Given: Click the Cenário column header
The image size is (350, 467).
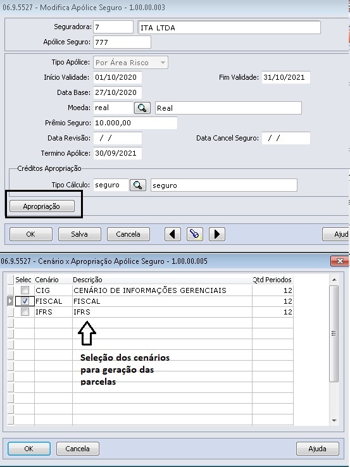Looking at the screenshot, I should [54, 280].
